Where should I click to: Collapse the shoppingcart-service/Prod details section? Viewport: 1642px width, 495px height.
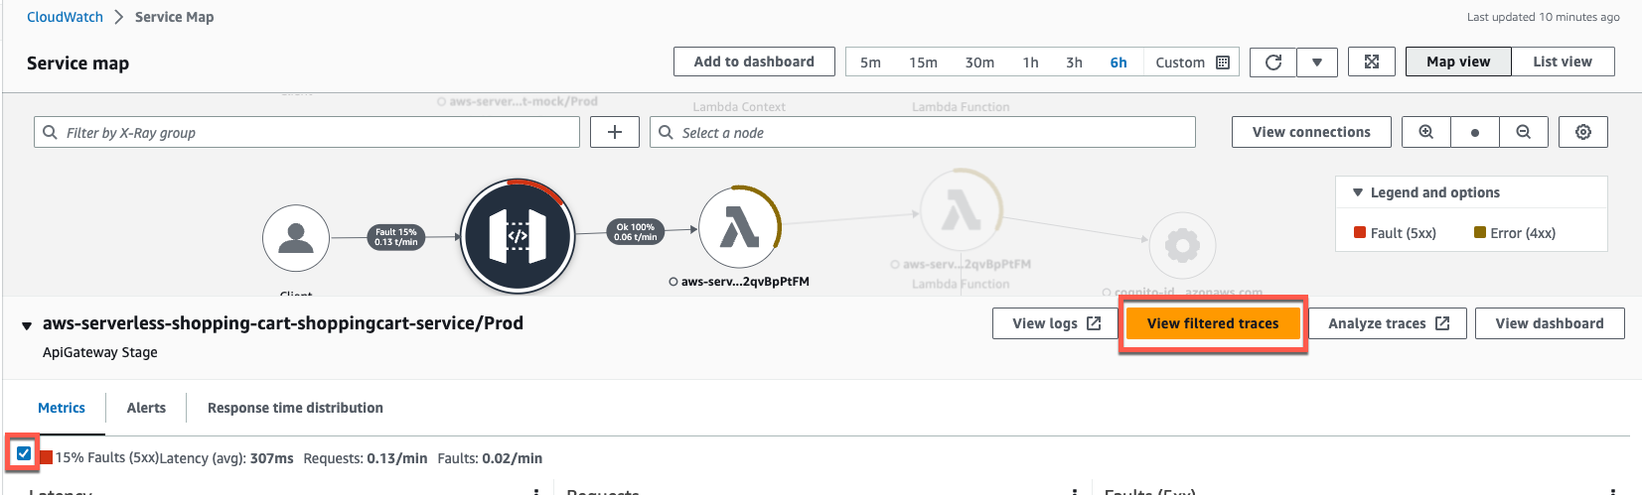[x=27, y=325]
